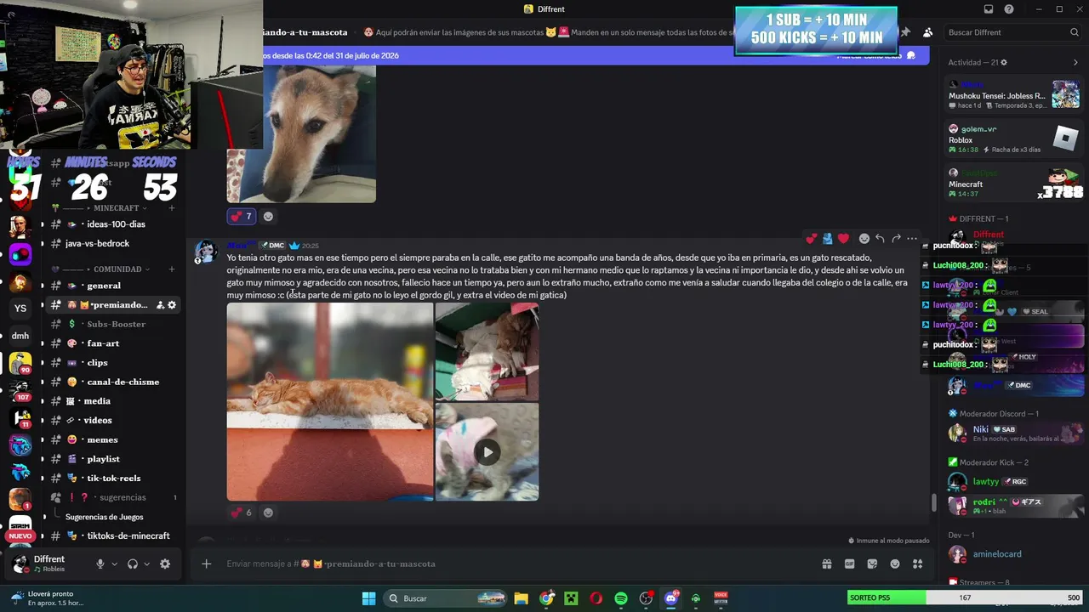Open the GIF picker
The image size is (1089, 612).
(849, 564)
